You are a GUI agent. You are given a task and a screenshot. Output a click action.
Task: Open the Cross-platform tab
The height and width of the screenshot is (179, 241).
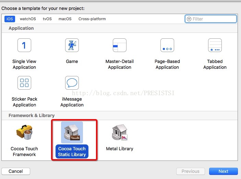coord(92,19)
